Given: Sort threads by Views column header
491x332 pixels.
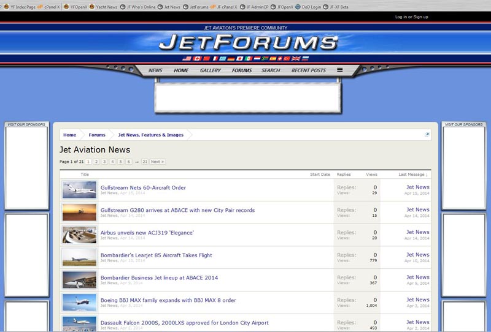Looking at the screenshot, I should click(x=372, y=175).
